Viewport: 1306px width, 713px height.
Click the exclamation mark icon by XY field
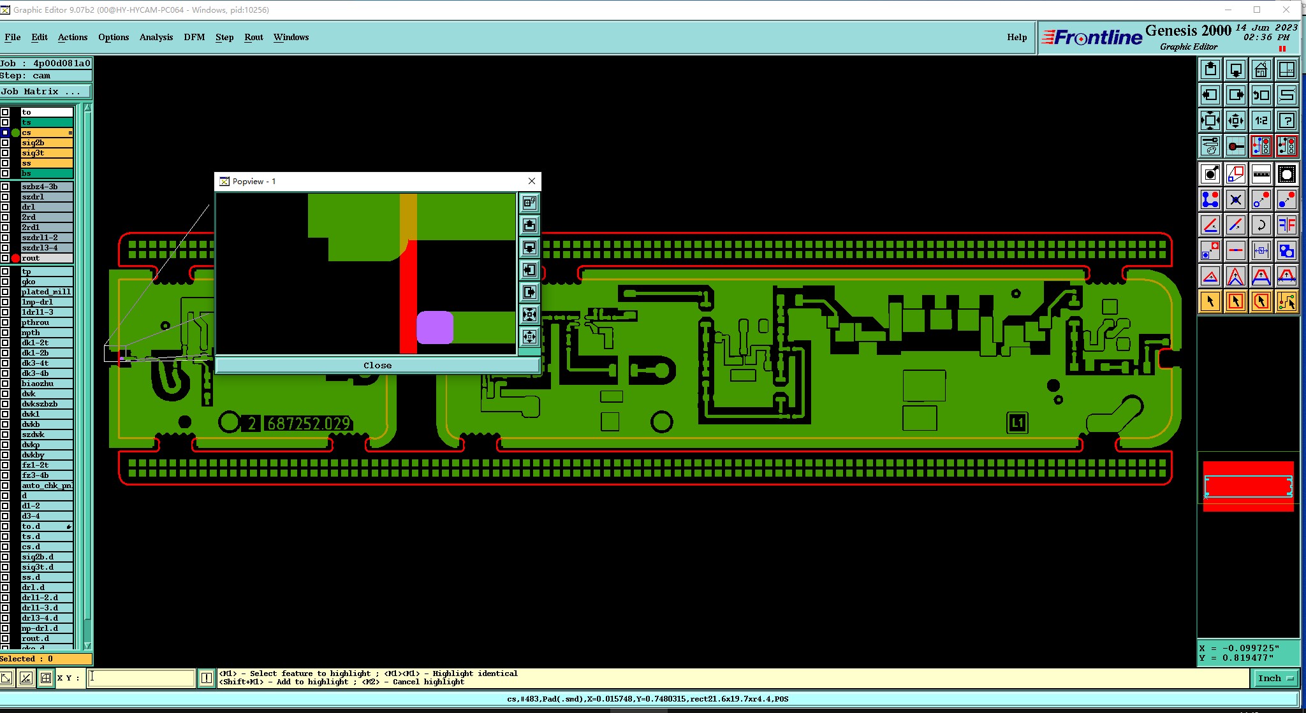[x=206, y=678]
